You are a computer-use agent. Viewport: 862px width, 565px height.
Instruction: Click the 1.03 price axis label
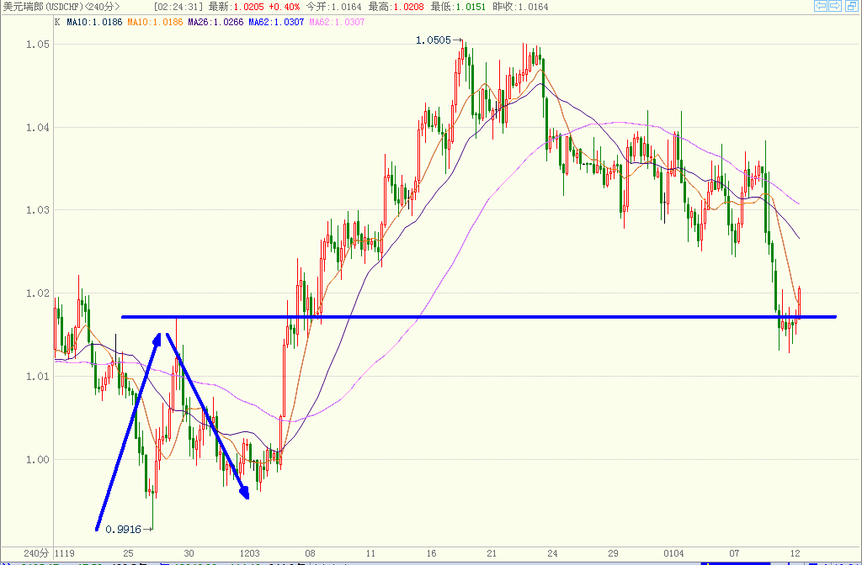(37, 210)
